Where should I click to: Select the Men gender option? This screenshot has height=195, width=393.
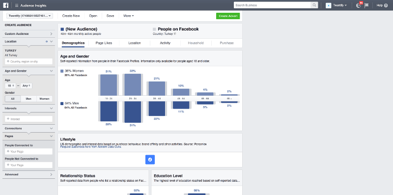click(28, 99)
